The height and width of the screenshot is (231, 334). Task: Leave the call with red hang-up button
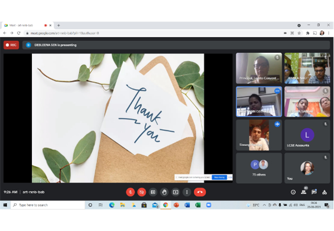pyautogui.click(x=200, y=192)
